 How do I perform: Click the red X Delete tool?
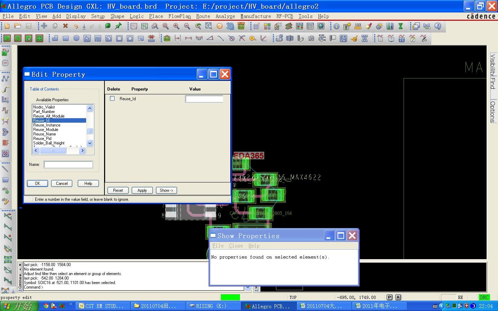point(65,26)
